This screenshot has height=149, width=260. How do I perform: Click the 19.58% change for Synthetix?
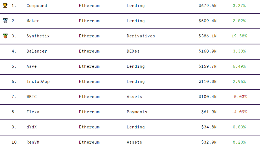tap(239, 36)
